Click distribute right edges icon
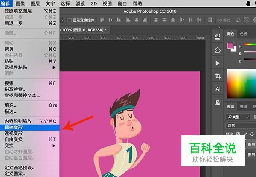 click(x=199, y=20)
